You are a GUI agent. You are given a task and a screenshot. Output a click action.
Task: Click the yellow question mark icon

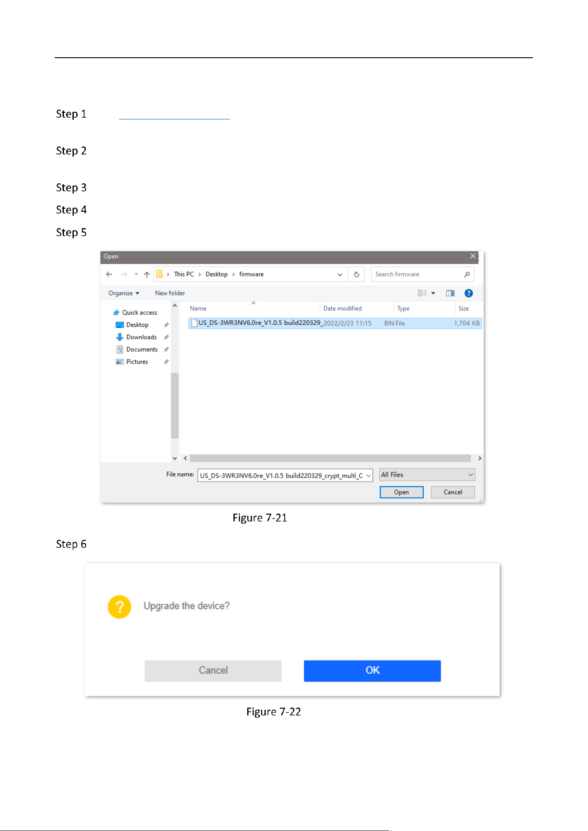tap(119, 607)
